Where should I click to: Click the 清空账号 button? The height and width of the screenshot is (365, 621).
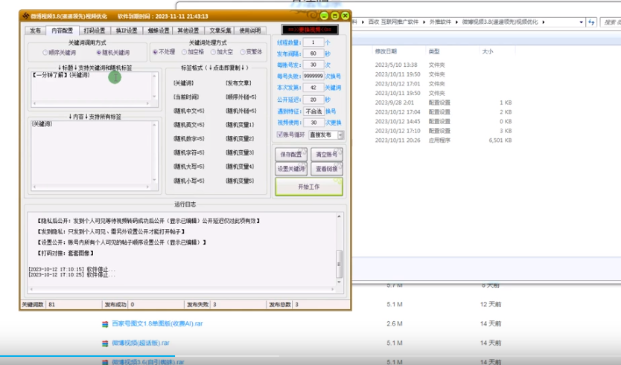327,155
